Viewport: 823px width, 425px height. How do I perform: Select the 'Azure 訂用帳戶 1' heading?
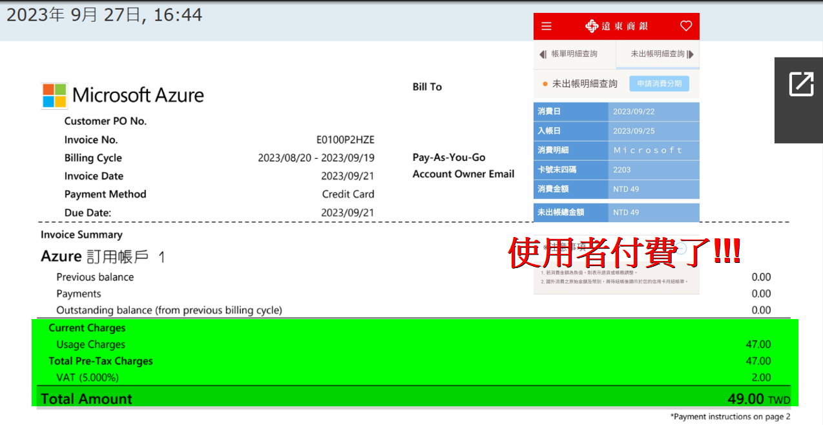point(103,256)
